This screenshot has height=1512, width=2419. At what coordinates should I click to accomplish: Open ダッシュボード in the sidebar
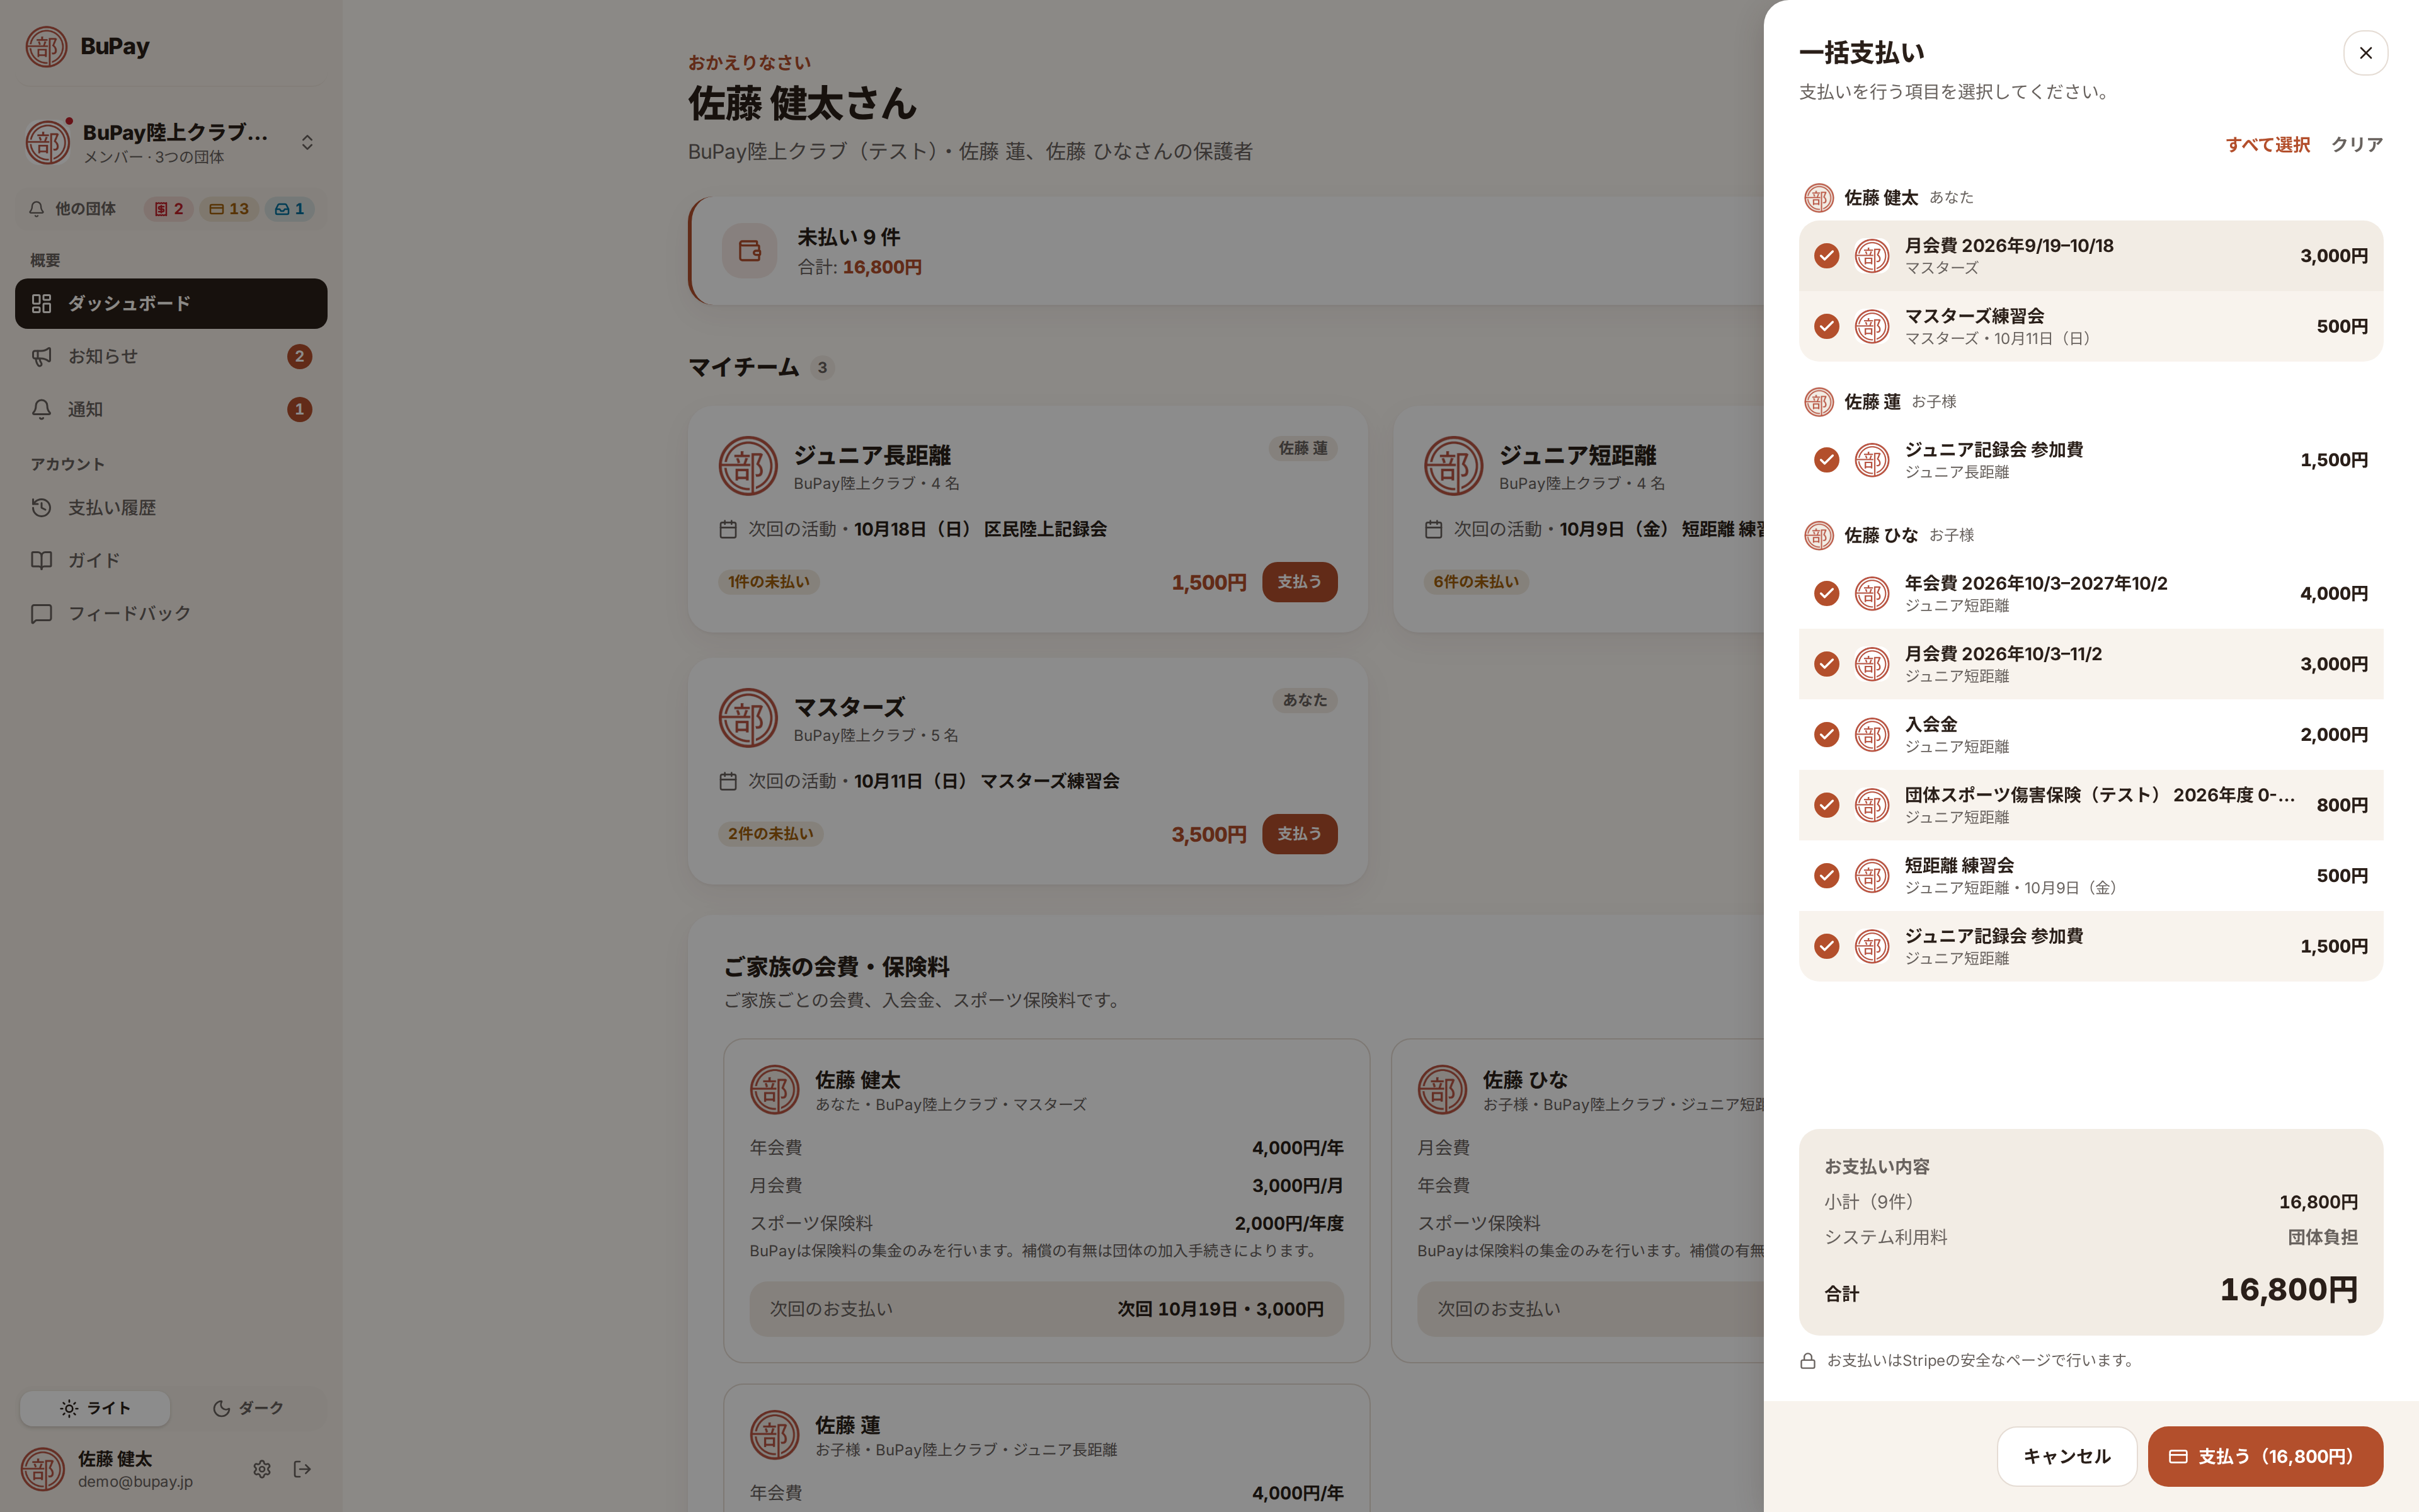coord(171,303)
